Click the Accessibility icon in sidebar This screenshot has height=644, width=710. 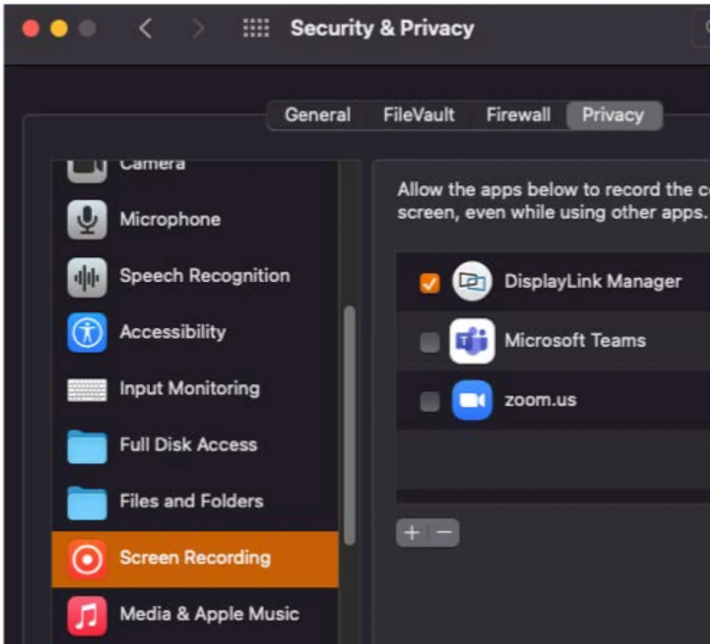(87, 333)
